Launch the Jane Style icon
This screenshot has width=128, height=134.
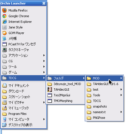[4, 27]
